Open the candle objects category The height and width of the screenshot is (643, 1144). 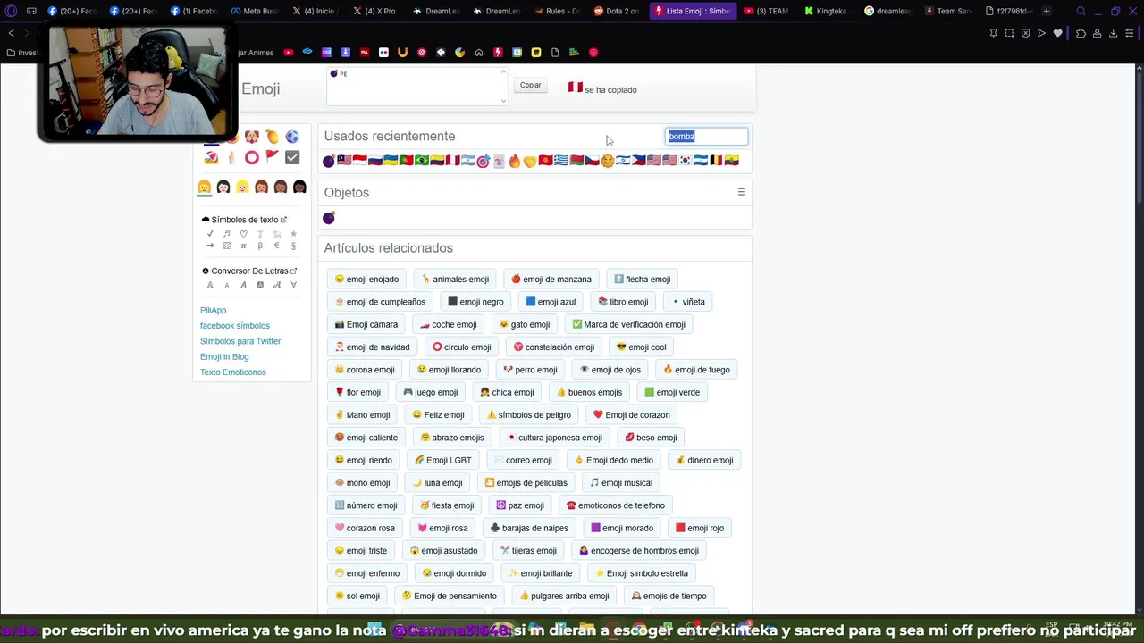pos(231,157)
